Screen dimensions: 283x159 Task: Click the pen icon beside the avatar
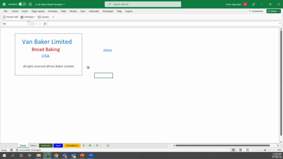[x=253, y=4]
